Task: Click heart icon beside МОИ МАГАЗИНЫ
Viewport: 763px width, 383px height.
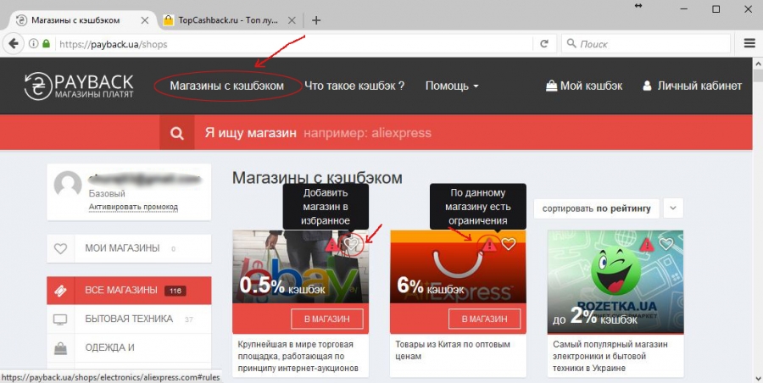Action: tap(60, 248)
